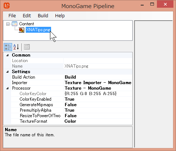Open the Build menu
The width and height of the screenshot is (176, 151).
(43, 16)
